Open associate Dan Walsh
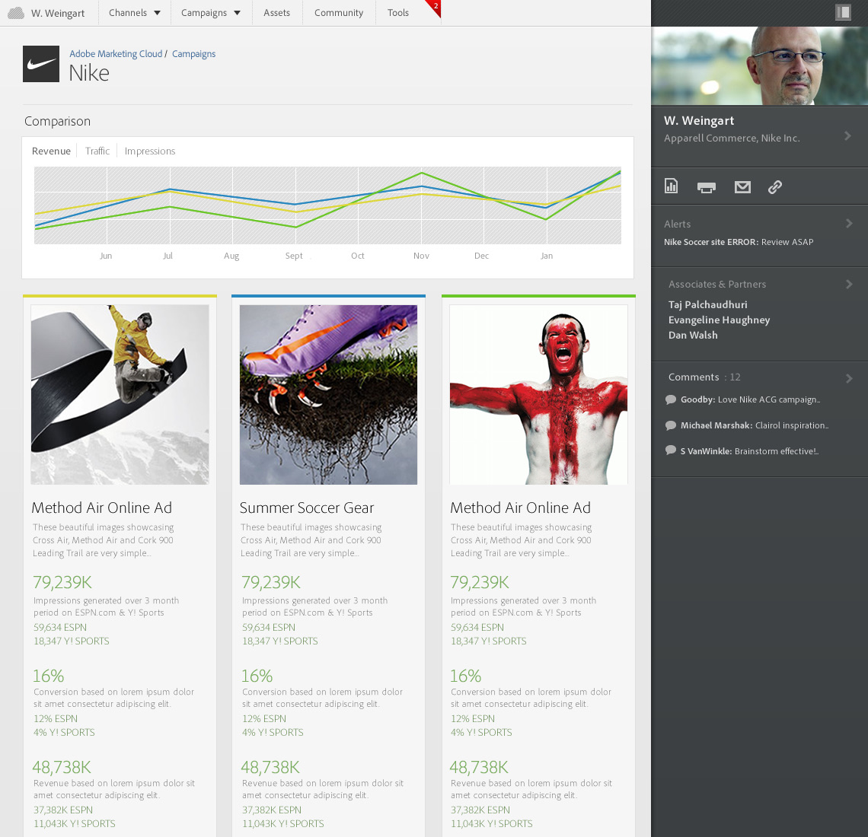This screenshot has height=837, width=868. point(693,336)
